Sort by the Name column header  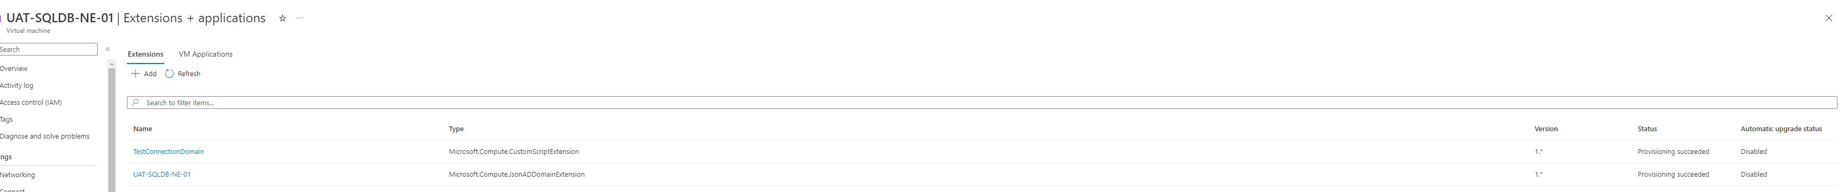point(142,129)
